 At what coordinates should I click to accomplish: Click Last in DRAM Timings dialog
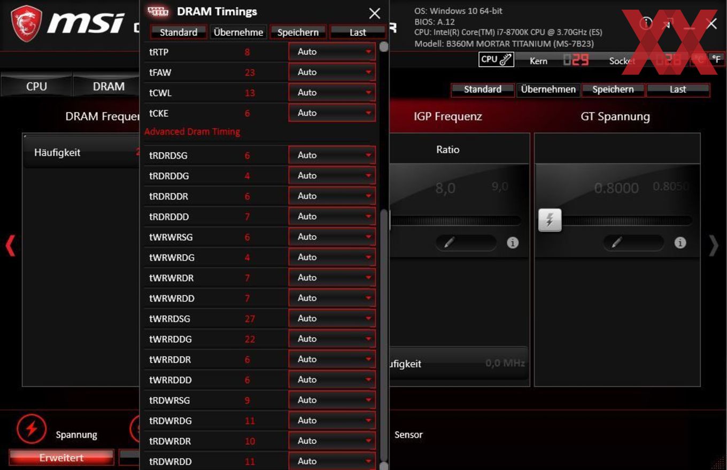click(358, 32)
